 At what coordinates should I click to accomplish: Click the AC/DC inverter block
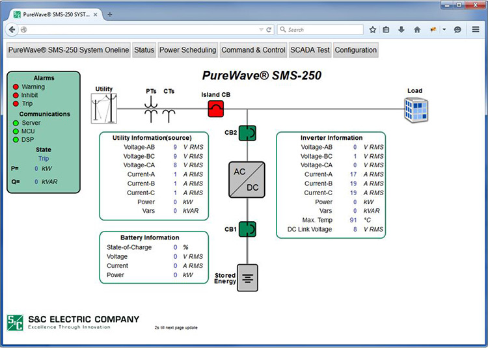click(247, 180)
